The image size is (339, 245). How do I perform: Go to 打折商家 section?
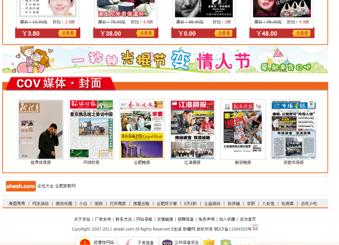point(118,204)
